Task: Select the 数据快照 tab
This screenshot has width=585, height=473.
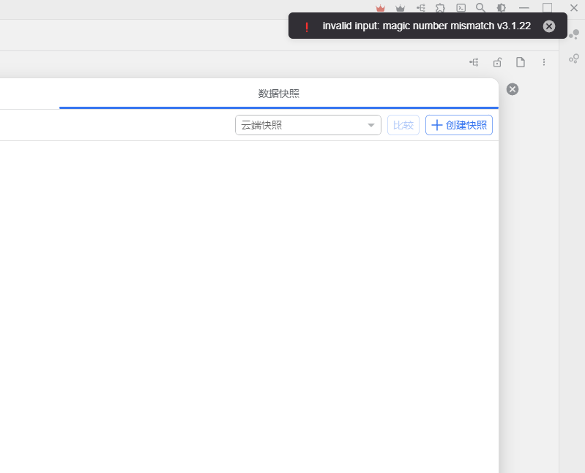Action: 279,94
